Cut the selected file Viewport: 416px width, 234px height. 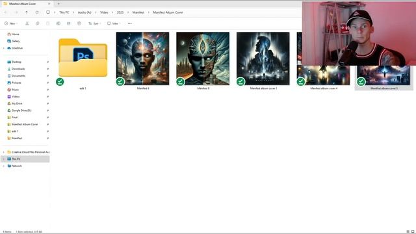click(x=27, y=23)
